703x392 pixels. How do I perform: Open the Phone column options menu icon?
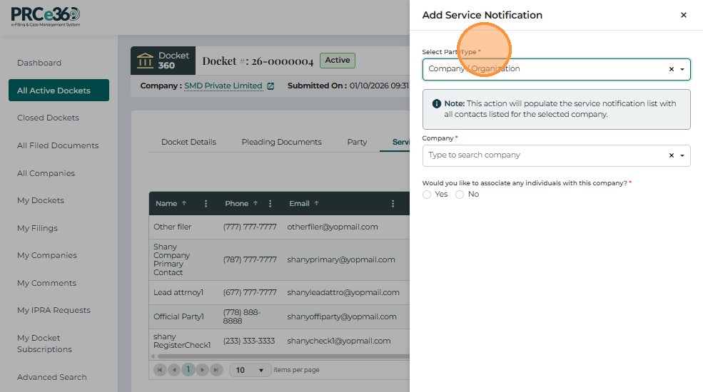270,204
